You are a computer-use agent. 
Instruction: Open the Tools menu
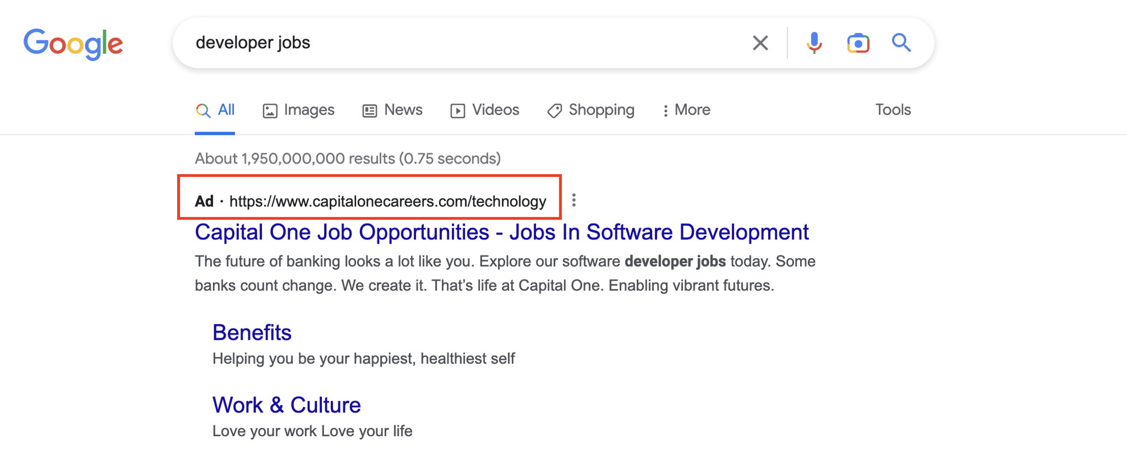coord(892,110)
